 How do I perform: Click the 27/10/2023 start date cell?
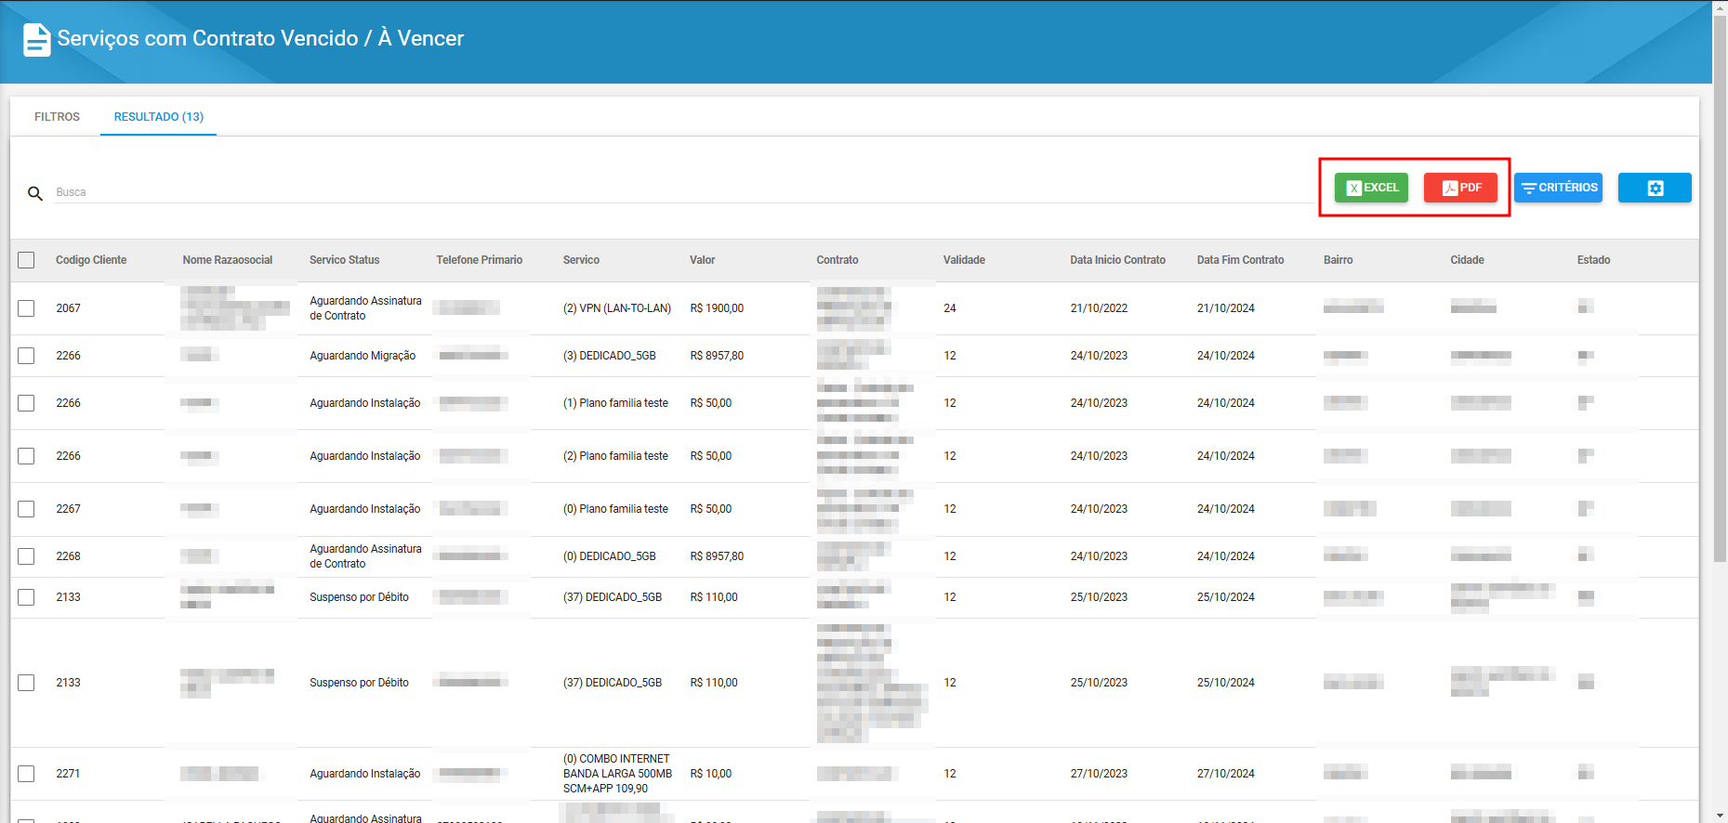(1099, 774)
